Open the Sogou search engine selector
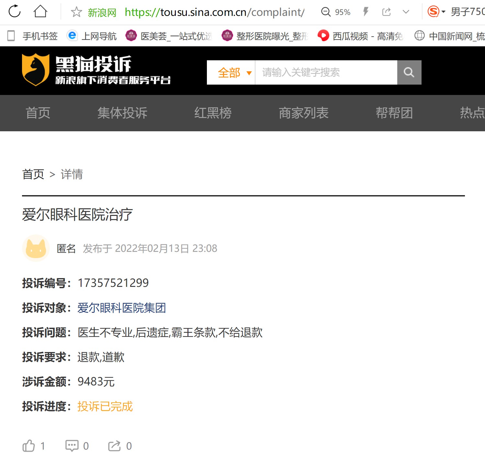 [436, 12]
